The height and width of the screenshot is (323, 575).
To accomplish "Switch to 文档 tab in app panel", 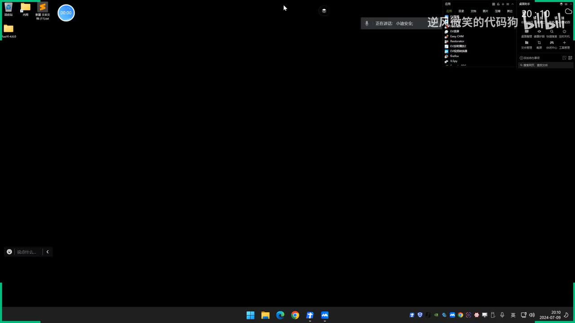I will click(x=473, y=11).
